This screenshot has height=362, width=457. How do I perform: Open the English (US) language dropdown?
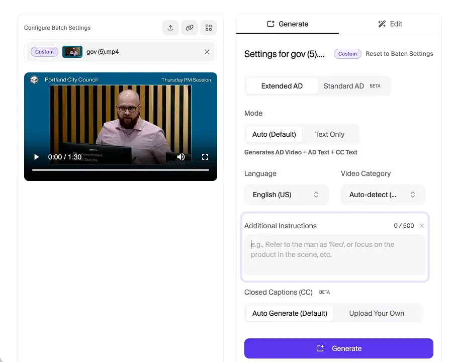click(x=286, y=195)
